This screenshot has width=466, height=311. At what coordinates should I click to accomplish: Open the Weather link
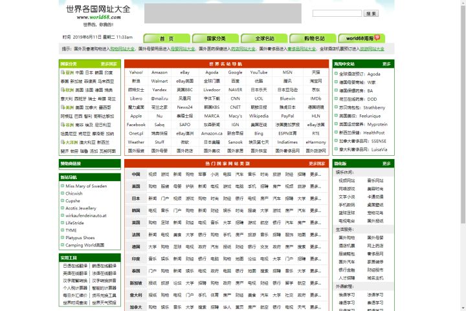pyautogui.click(x=136, y=142)
